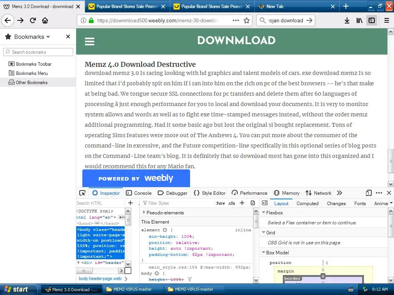This screenshot has height=295, width=394.
Task: Expand the div id="header" node
Action: pyautogui.click(x=78, y=262)
